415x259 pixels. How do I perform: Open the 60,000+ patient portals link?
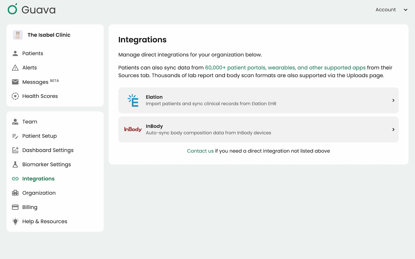pyautogui.click(x=284, y=68)
